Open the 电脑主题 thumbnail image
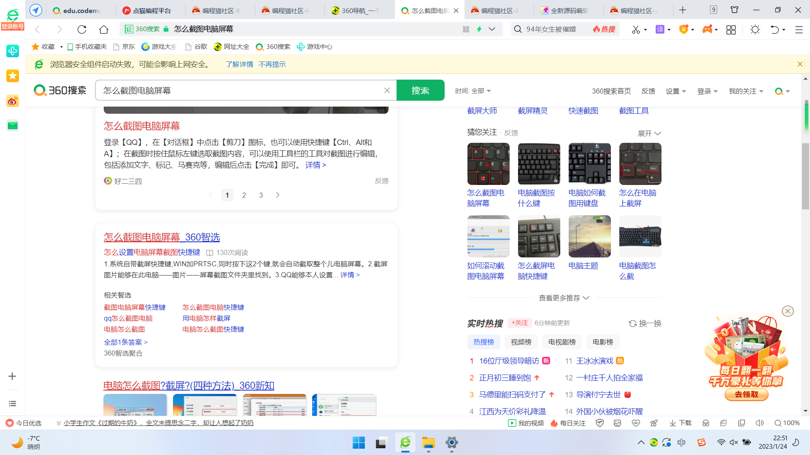This screenshot has width=810, height=455. 590,236
